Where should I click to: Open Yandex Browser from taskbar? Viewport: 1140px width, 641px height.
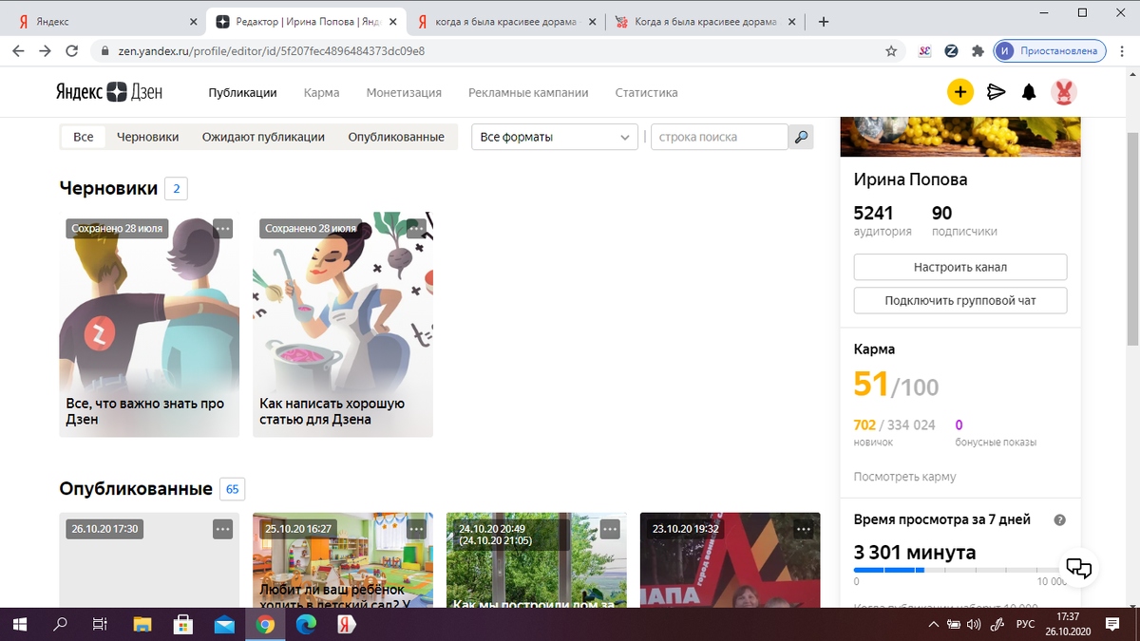point(347,624)
